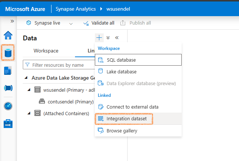Switch to the Linked tab
Viewport: 239px width, 161px height.
[x=91, y=51]
